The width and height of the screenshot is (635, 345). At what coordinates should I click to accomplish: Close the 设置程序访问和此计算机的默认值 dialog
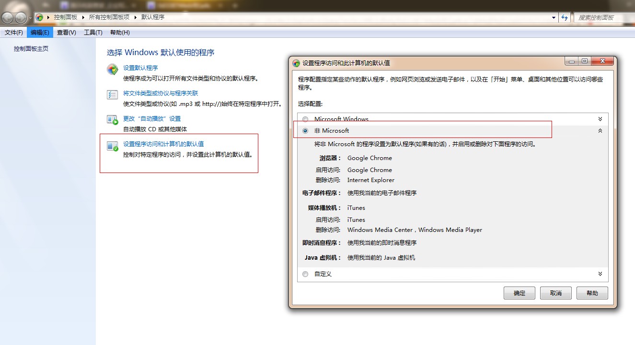click(x=603, y=61)
